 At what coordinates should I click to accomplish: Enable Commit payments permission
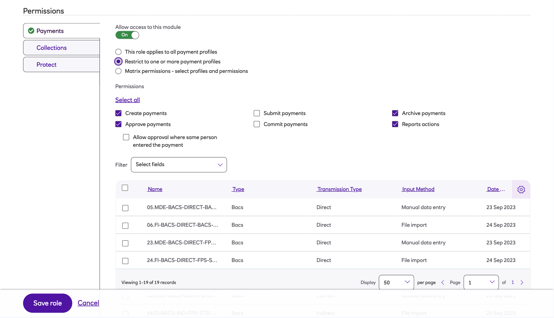[x=257, y=124]
